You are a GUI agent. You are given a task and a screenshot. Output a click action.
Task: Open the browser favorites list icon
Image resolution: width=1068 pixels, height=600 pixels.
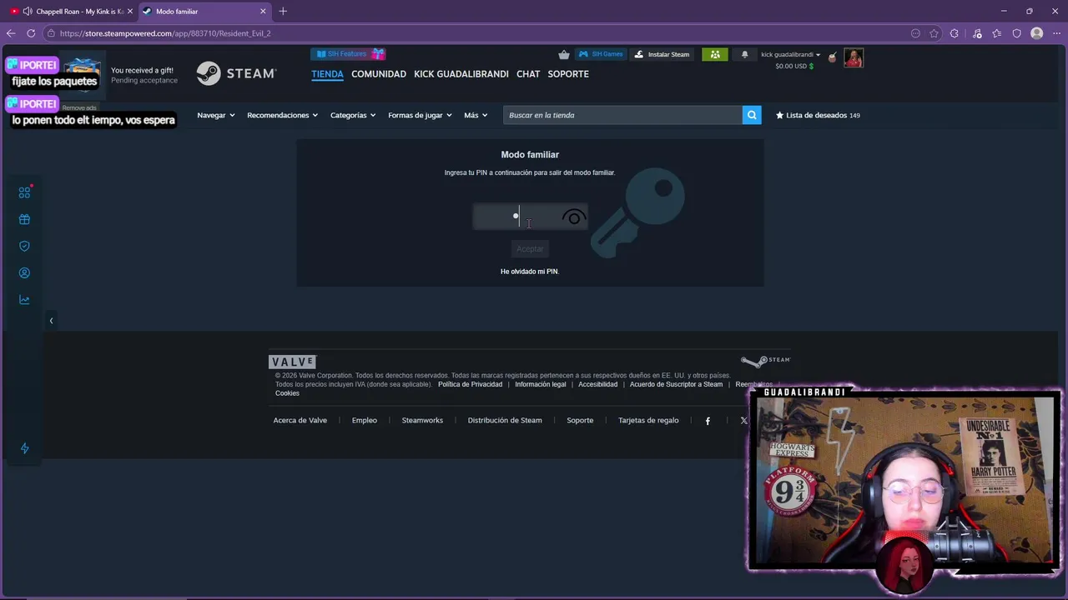pos(996,33)
